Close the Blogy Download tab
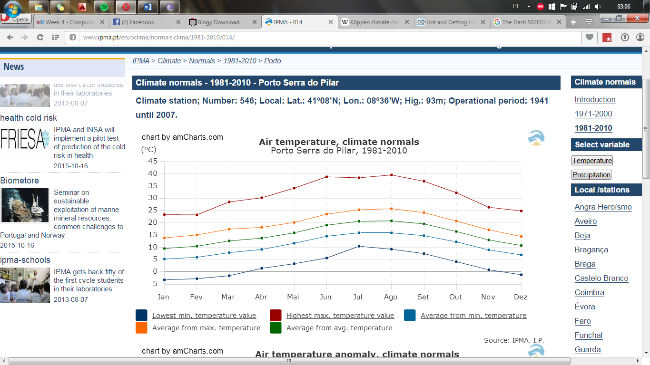The height and width of the screenshot is (365, 650). click(x=255, y=22)
